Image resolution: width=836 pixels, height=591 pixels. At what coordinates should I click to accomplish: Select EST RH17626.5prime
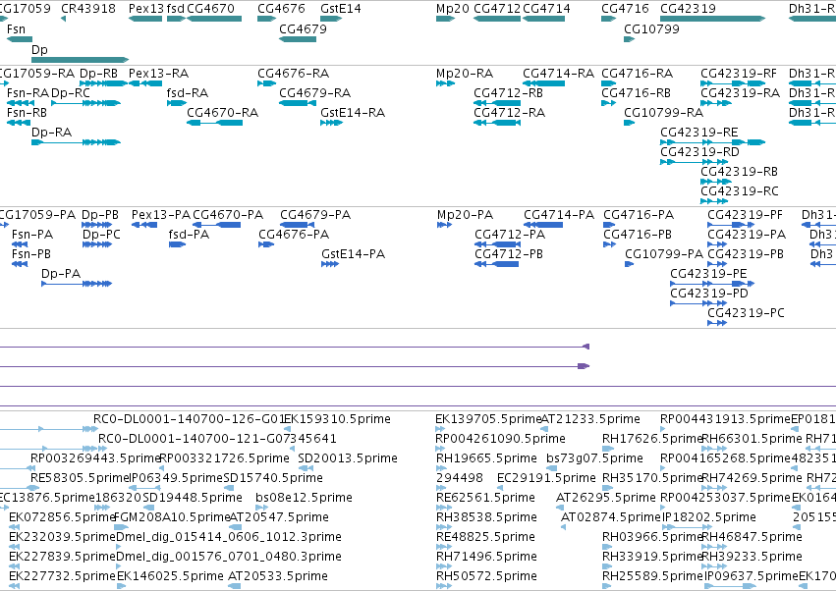[608, 449]
